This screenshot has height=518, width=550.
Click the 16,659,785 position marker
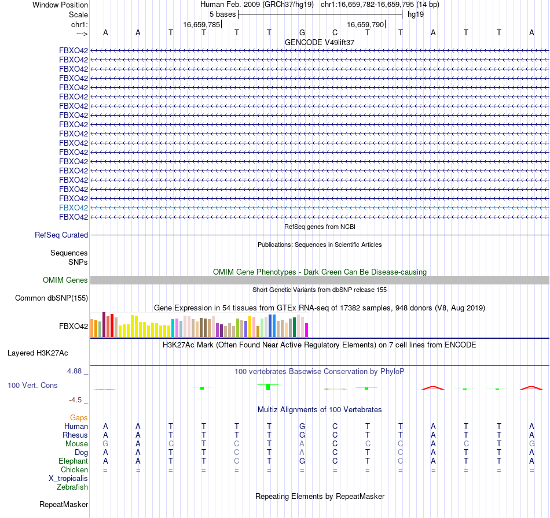(201, 24)
